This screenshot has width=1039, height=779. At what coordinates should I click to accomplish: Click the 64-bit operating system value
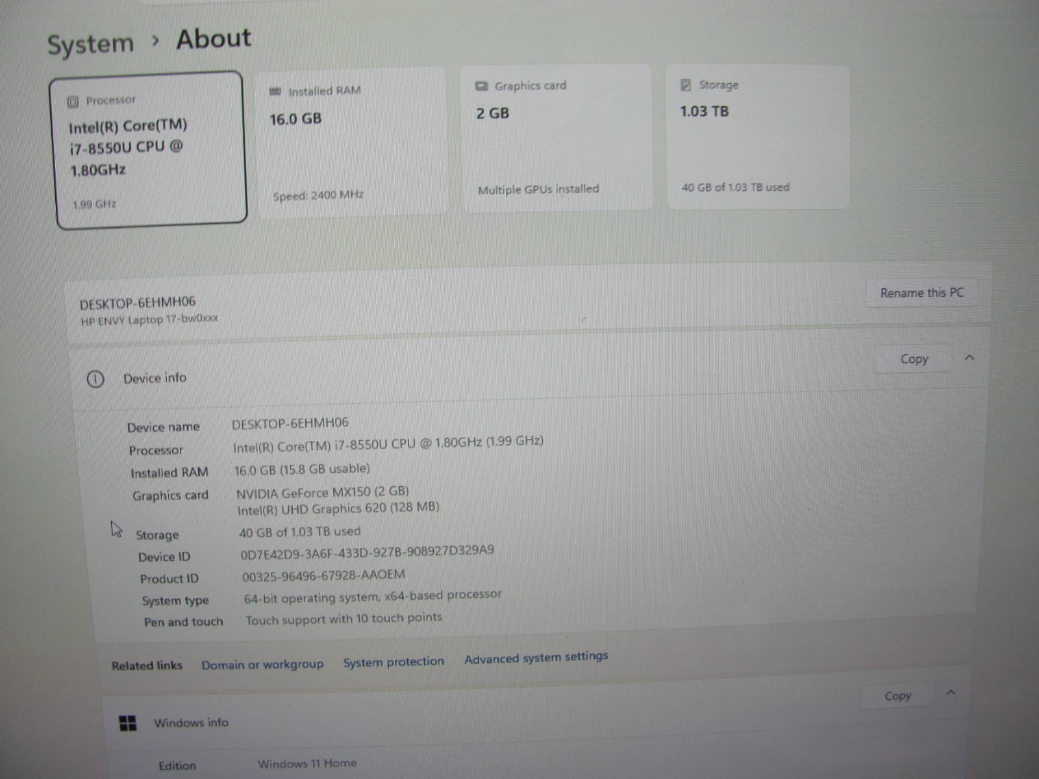point(373,596)
